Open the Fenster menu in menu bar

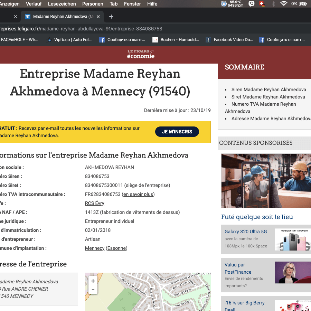point(132,4)
